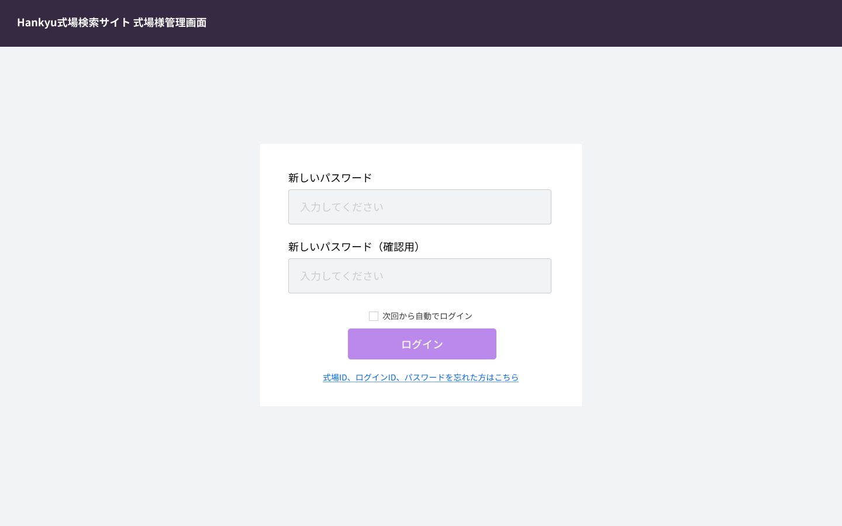Image resolution: width=842 pixels, height=526 pixels.
Task: Click the 次回から自動でログイン label text
Action: coord(427,316)
